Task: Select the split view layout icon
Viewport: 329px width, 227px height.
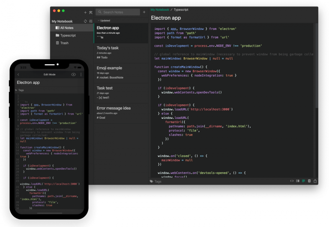Action: pos(298,181)
